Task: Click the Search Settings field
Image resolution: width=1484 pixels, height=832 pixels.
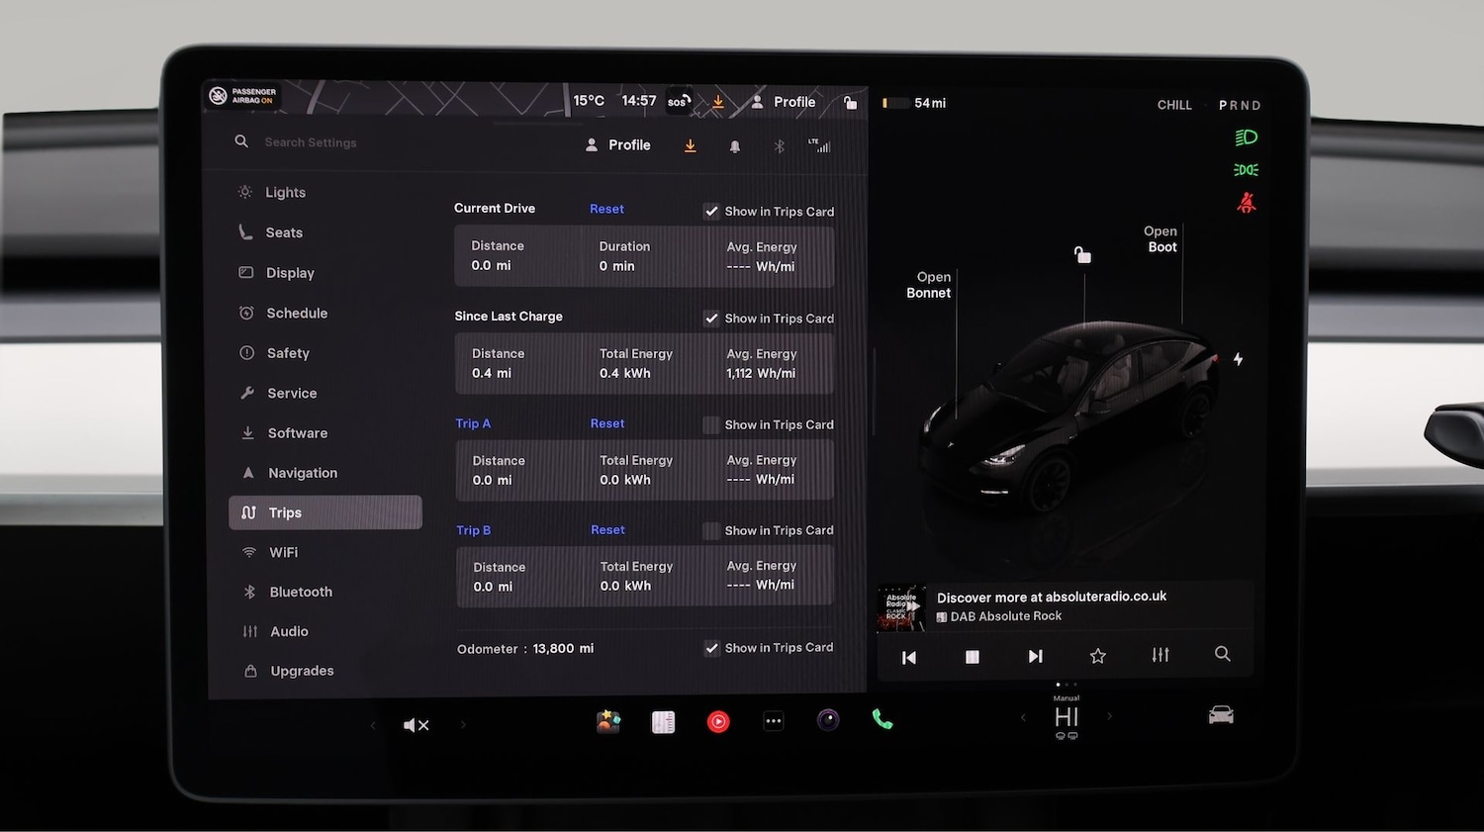Action: click(310, 141)
